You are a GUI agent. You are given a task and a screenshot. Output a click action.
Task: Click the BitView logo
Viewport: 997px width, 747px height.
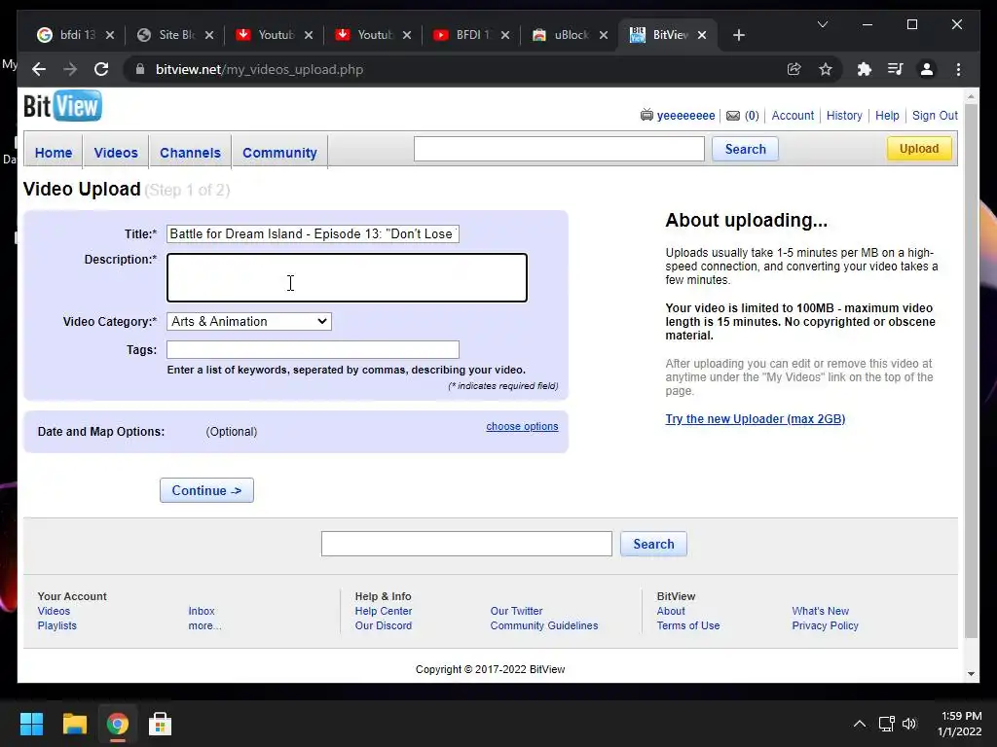(x=62, y=105)
